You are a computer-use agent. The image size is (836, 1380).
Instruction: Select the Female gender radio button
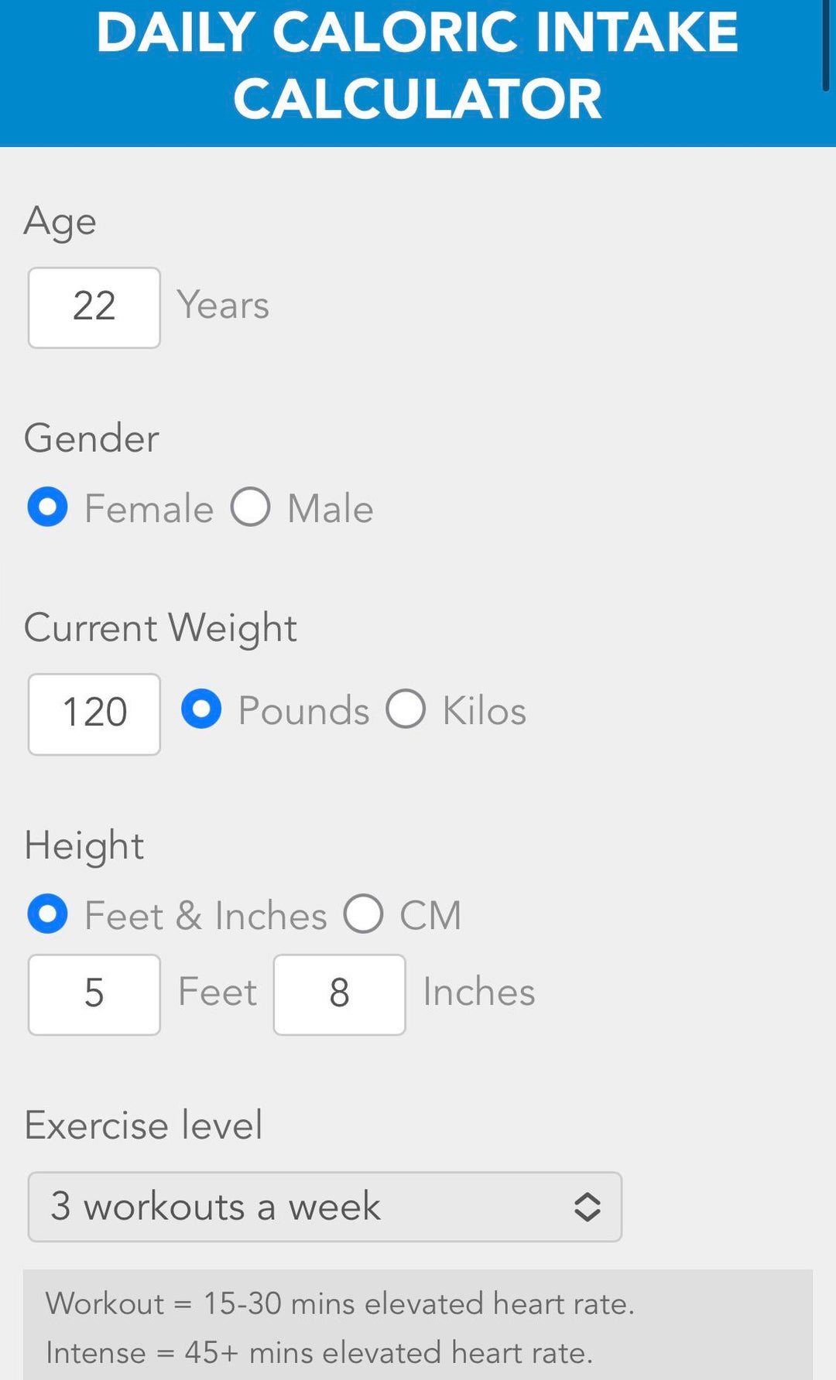(x=48, y=507)
